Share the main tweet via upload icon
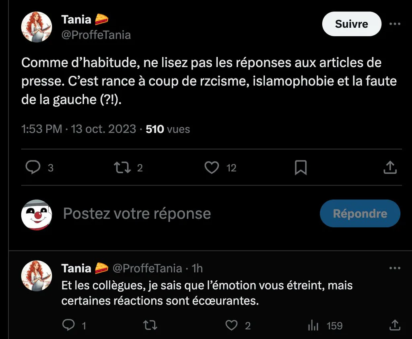 click(390, 167)
